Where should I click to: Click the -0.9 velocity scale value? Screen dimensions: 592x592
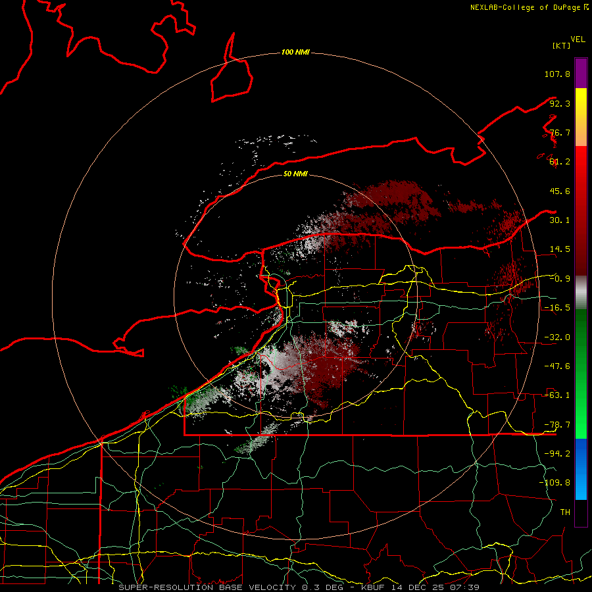tap(560, 279)
